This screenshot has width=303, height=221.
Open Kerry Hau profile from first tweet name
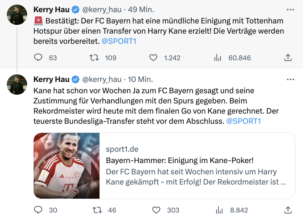[51, 10]
